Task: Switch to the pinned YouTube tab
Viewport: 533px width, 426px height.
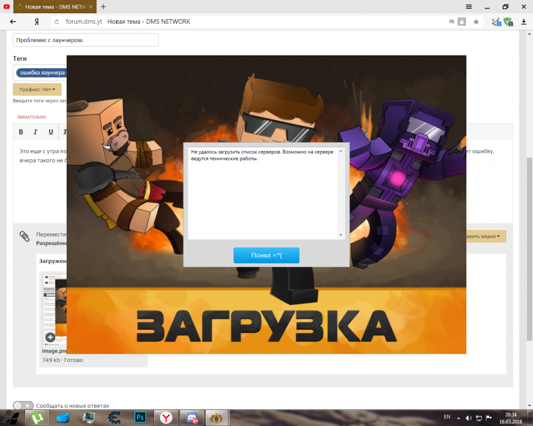Action: (x=6, y=7)
